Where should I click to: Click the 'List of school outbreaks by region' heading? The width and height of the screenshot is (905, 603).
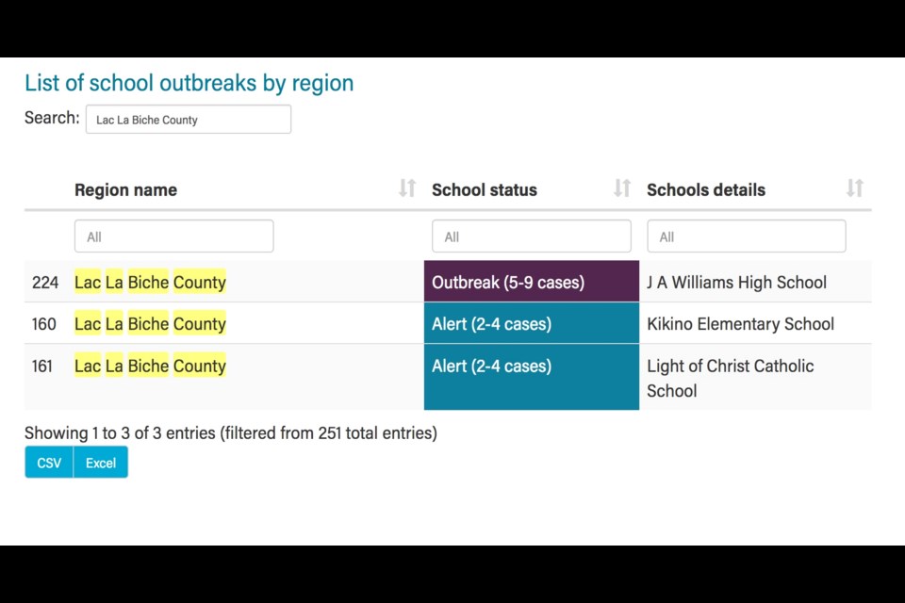pyautogui.click(x=189, y=83)
